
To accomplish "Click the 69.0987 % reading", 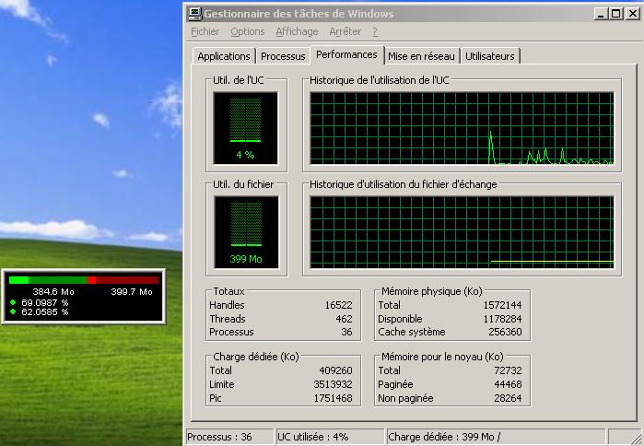I will point(45,302).
